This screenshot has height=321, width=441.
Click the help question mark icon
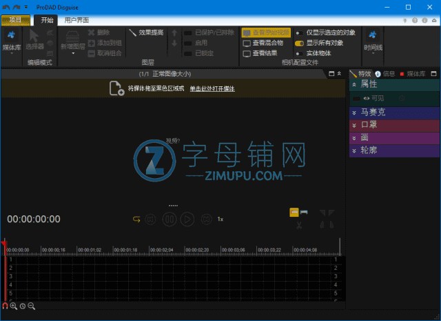[x=415, y=20]
